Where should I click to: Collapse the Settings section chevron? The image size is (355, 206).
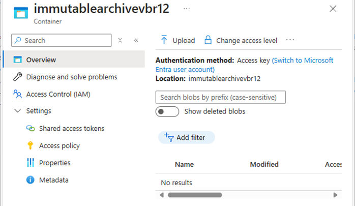coord(18,111)
